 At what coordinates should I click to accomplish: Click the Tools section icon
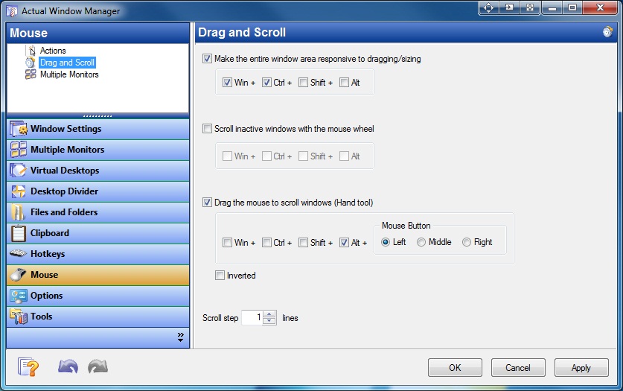(x=19, y=317)
